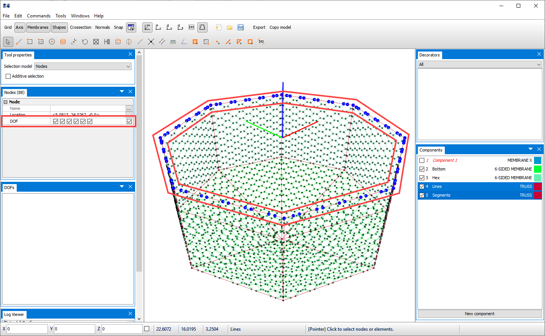Switch to isometric view
Screen dimensions: 545x336
point(147,27)
